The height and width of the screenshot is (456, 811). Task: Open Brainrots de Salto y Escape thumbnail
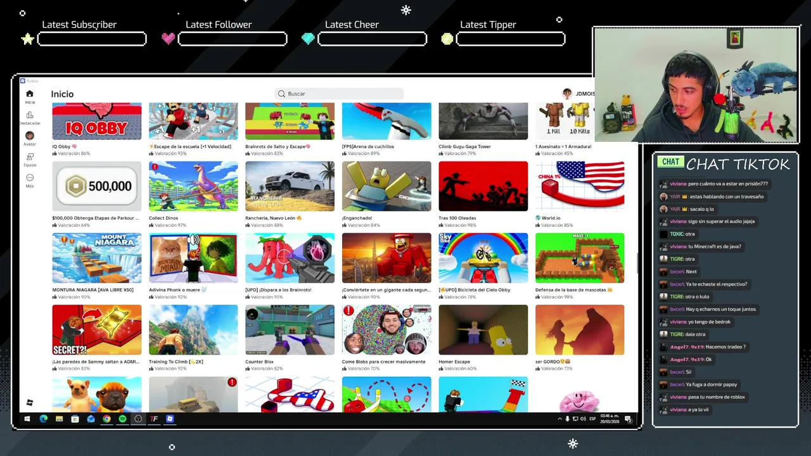(290, 121)
